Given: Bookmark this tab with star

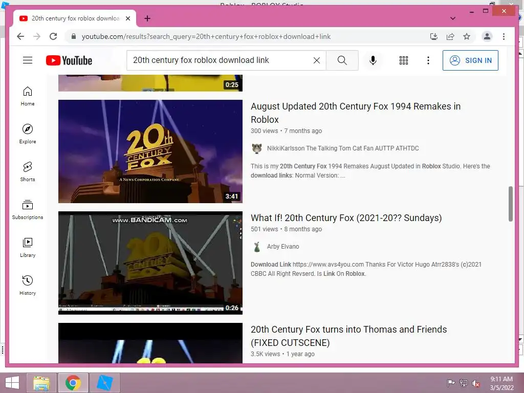Looking at the screenshot, I should (x=467, y=36).
